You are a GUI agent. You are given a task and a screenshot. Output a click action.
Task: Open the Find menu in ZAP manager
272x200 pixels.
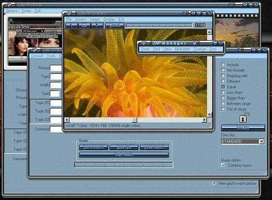[x=157, y=49]
